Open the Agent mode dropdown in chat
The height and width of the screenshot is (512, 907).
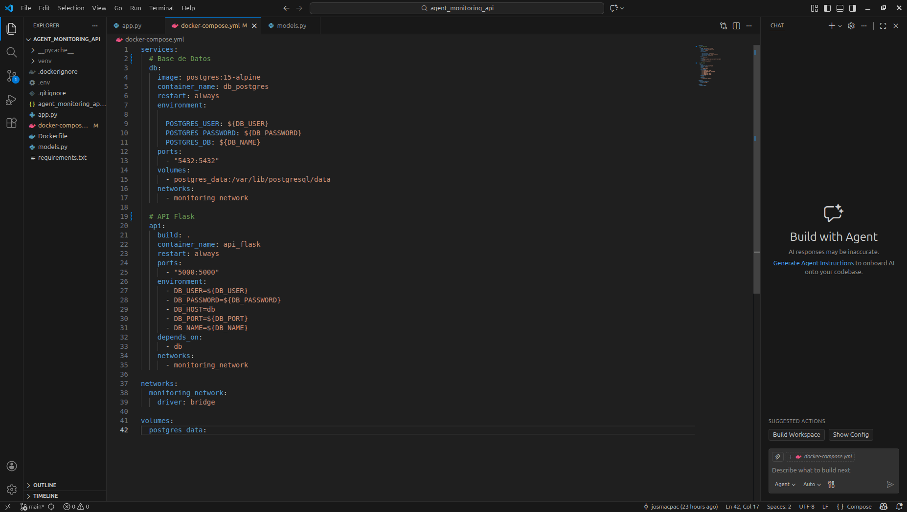[785, 484]
